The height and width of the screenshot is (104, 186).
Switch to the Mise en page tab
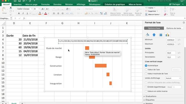(x=31, y=4)
